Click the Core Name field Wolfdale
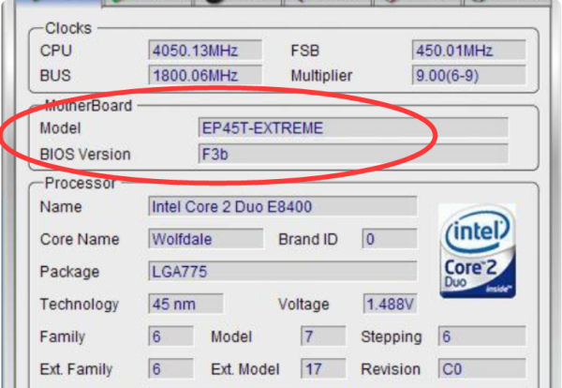562x388 pixels. [x=206, y=239]
